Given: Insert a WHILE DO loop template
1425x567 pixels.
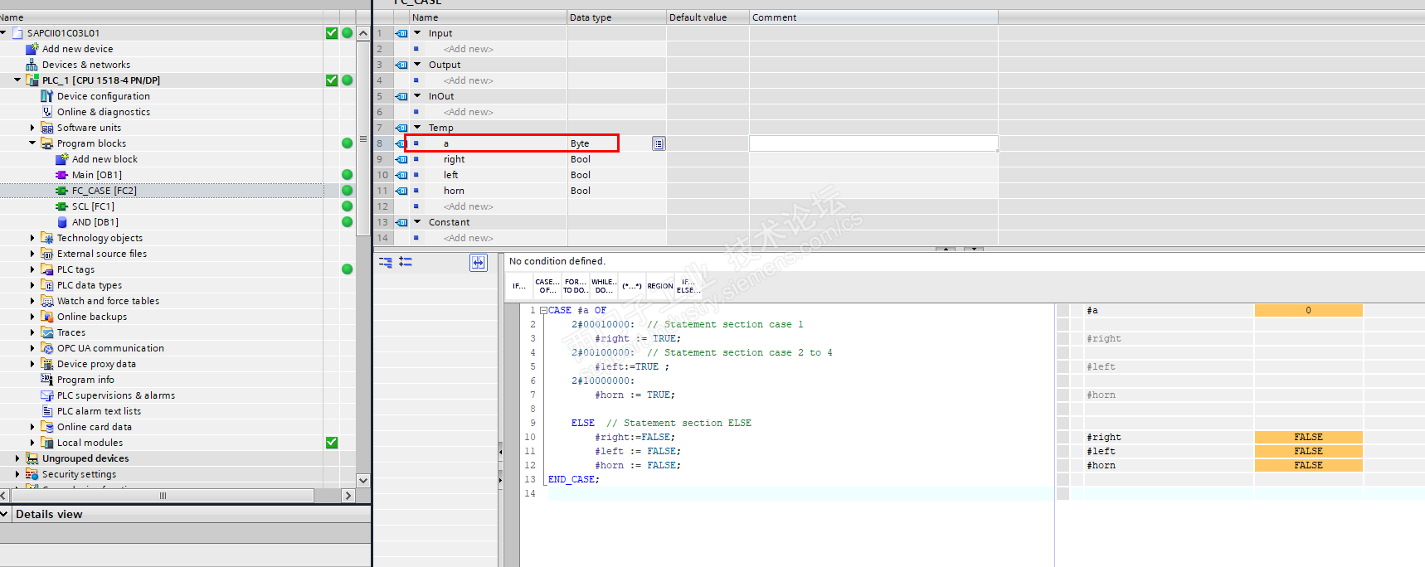Looking at the screenshot, I should (603, 286).
